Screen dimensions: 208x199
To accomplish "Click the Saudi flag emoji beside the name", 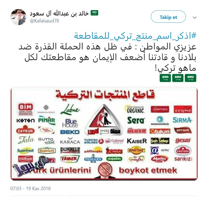I will (94, 13).
